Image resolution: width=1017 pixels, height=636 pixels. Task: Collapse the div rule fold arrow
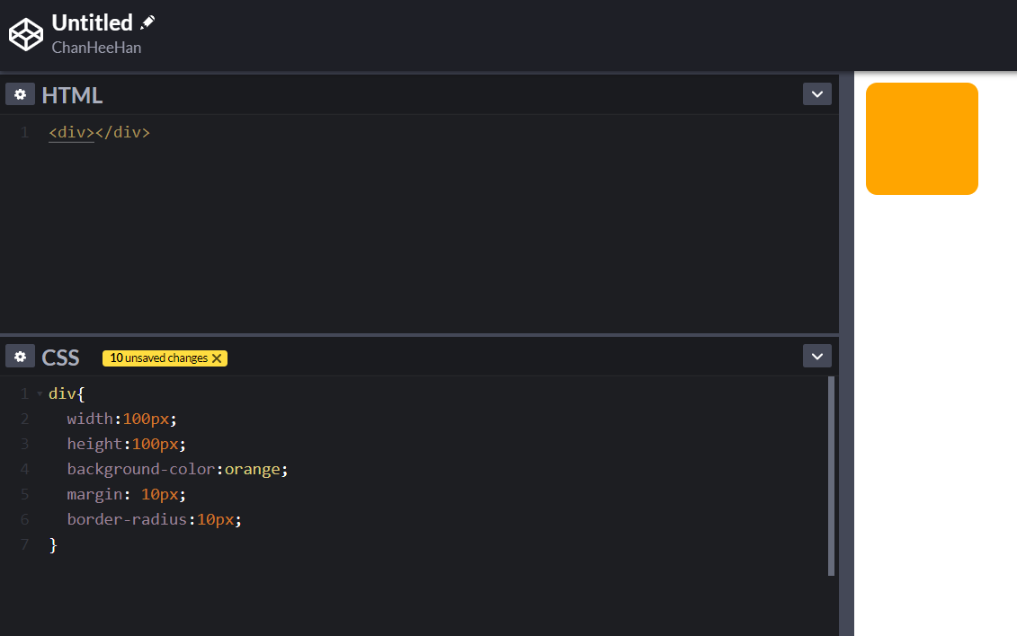click(40, 394)
